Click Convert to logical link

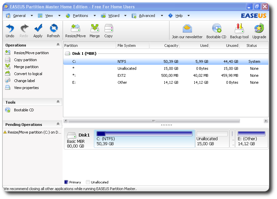click(x=28, y=74)
